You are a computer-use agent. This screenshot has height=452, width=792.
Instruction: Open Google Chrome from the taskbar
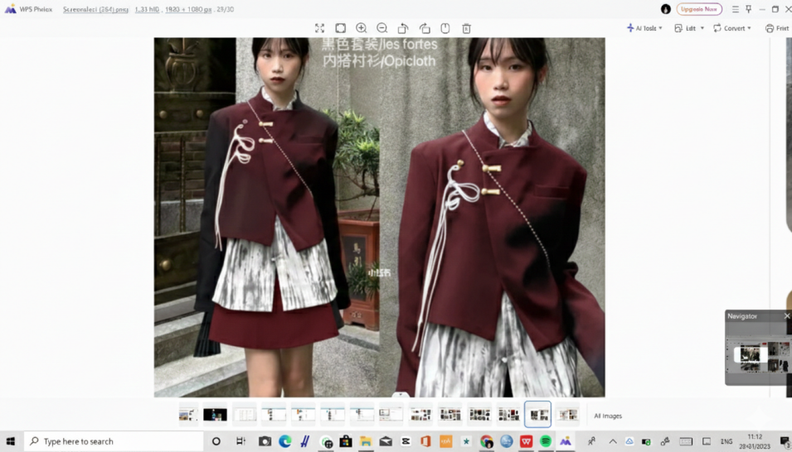pyautogui.click(x=486, y=441)
